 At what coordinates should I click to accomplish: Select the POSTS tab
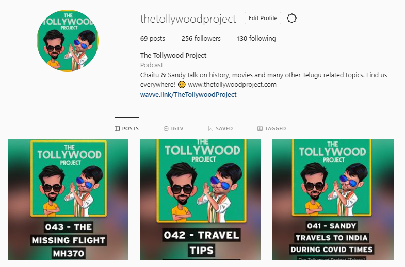126,128
